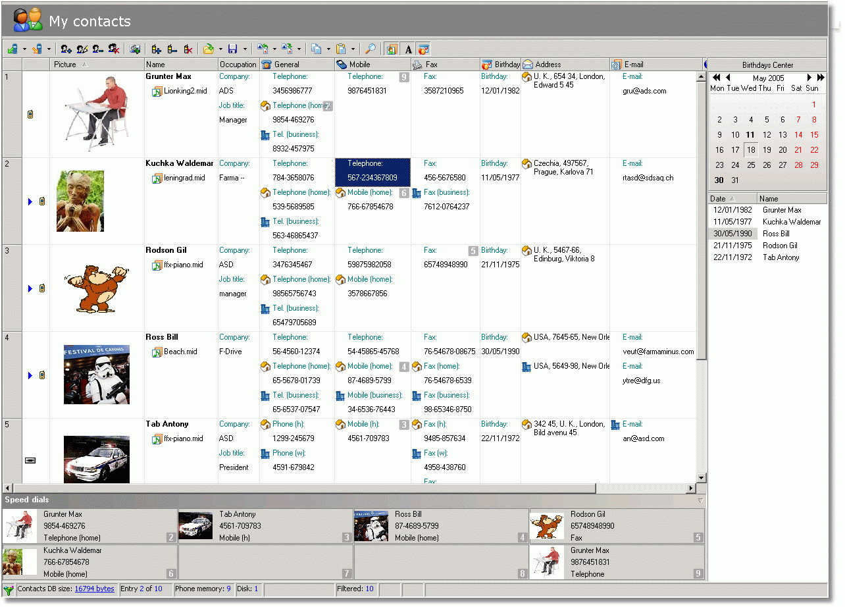845x607 pixels.
Task: Click the contacts grid vertical scroll down arrow
Action: coord(702,478)
